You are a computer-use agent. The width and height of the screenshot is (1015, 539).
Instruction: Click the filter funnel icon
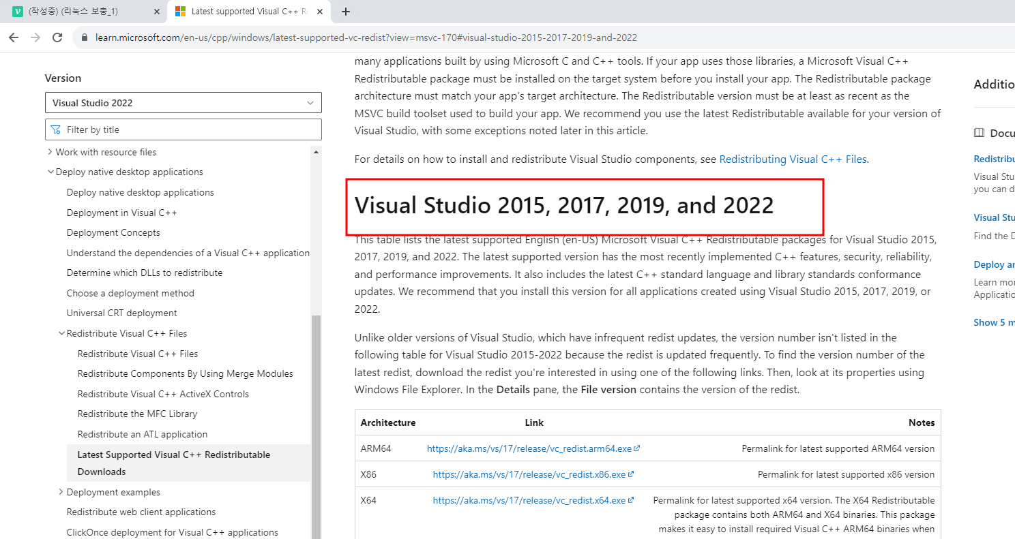(57, 129)
